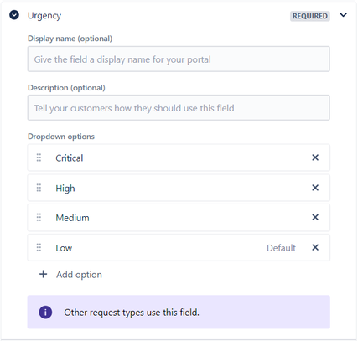The image size is (358, 341).
Task: Focus the Display name input field
Action: tap(179, 59)
